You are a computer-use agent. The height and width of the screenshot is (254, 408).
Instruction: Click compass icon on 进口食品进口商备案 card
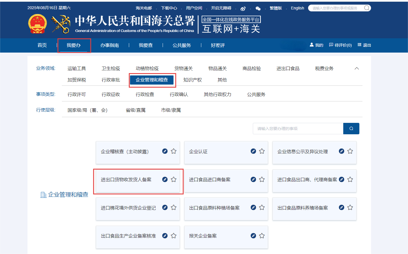pyautogui.click(x=253, y=179)
